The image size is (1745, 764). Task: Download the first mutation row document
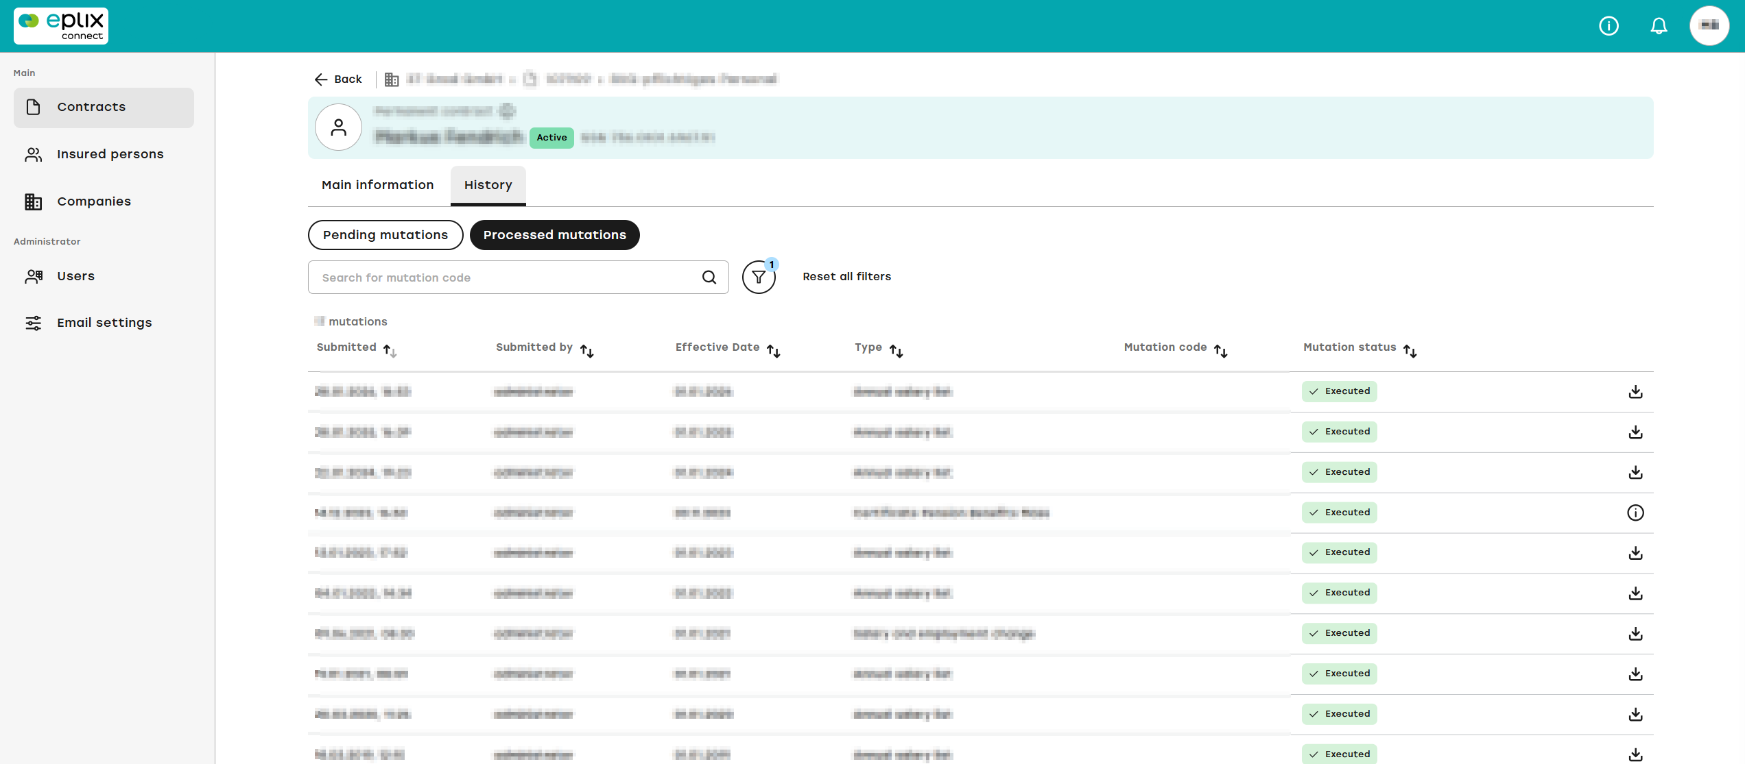[1635, 392]
